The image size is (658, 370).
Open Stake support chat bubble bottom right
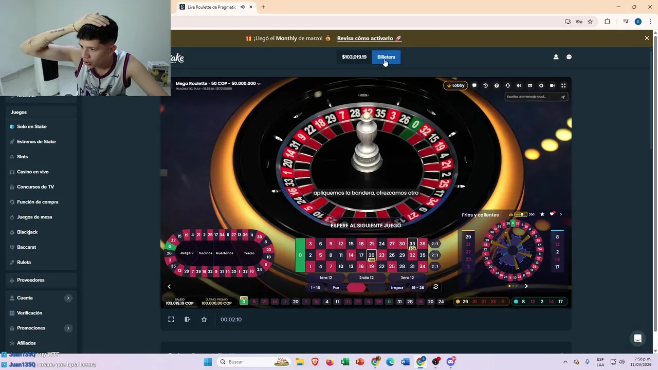point(638,338)
